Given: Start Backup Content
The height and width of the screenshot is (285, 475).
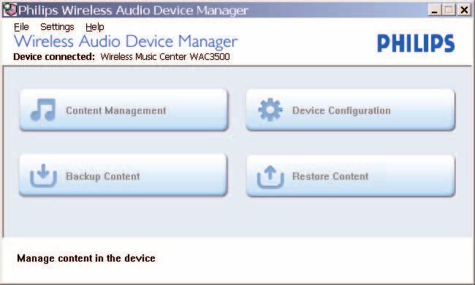Looking at the screenshot, I should (x=123, y=175).
